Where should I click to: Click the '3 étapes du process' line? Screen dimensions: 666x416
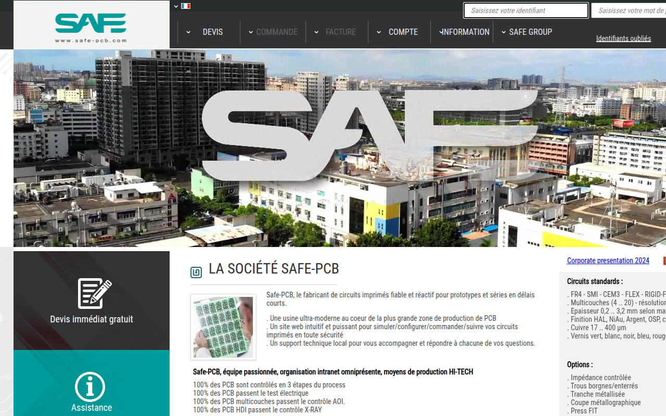[x=269, y=385]
